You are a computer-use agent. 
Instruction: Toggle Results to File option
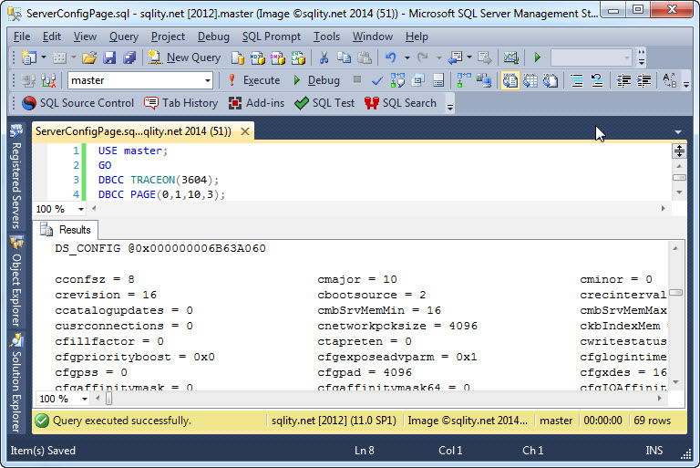click(551, 80)
